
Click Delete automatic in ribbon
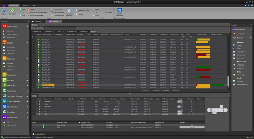point(58,12)
